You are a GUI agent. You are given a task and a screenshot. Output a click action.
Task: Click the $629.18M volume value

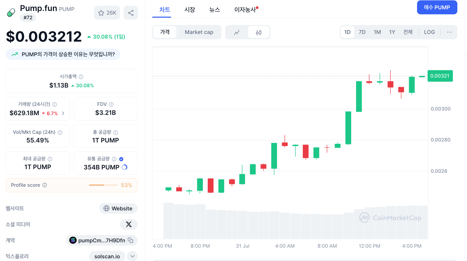coord(24,113)
